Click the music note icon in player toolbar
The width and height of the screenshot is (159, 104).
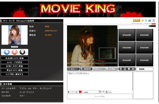(x=125, y=69)
